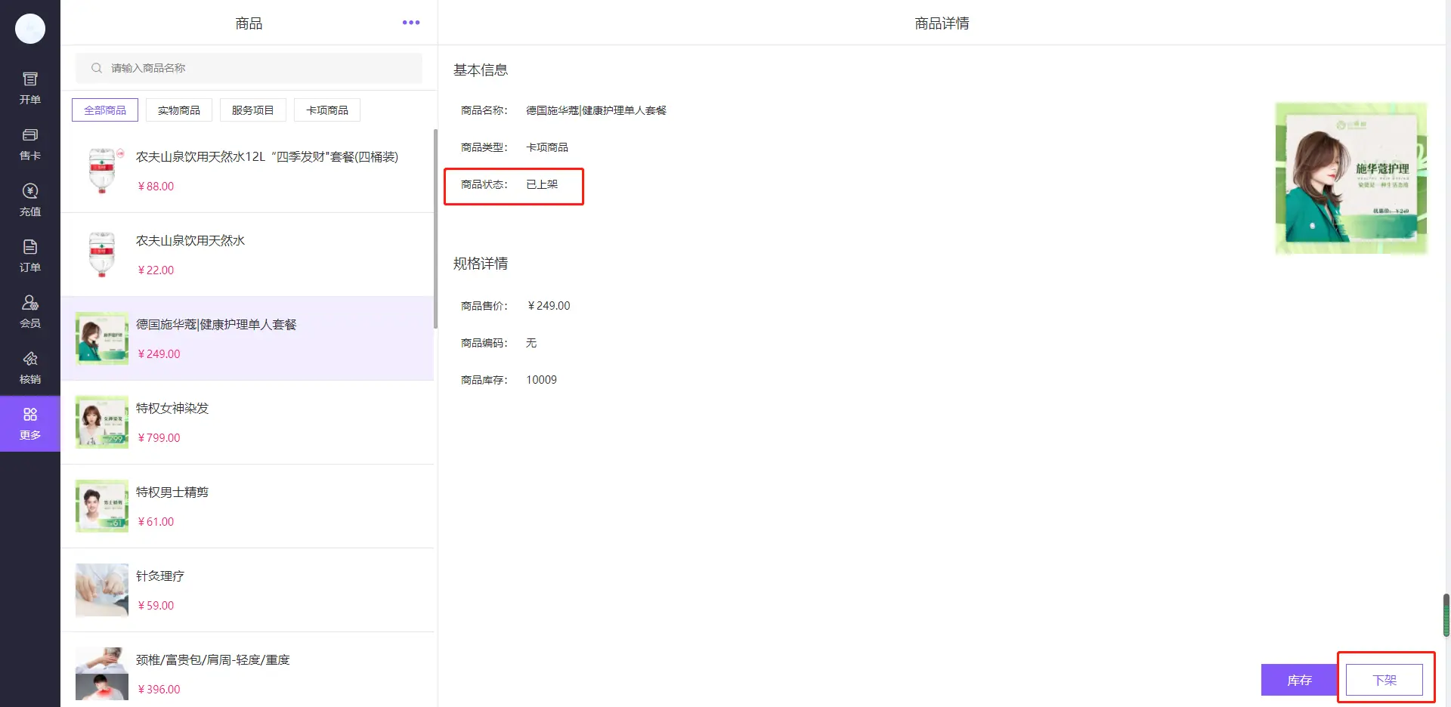This screenshot has width=1451, height=707.
Task: Open the 开单 billing sidebar icon
Action: click(30, 88)
